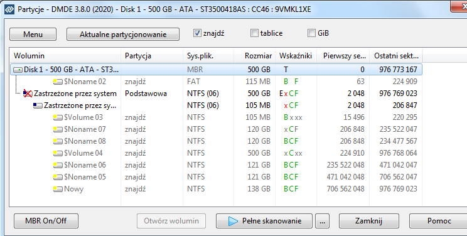Open Pomoc help button

coord(439,221)
